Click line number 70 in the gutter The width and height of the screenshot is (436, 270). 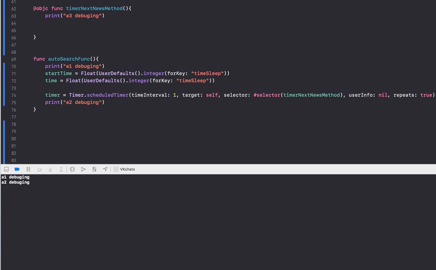point(13,66)
